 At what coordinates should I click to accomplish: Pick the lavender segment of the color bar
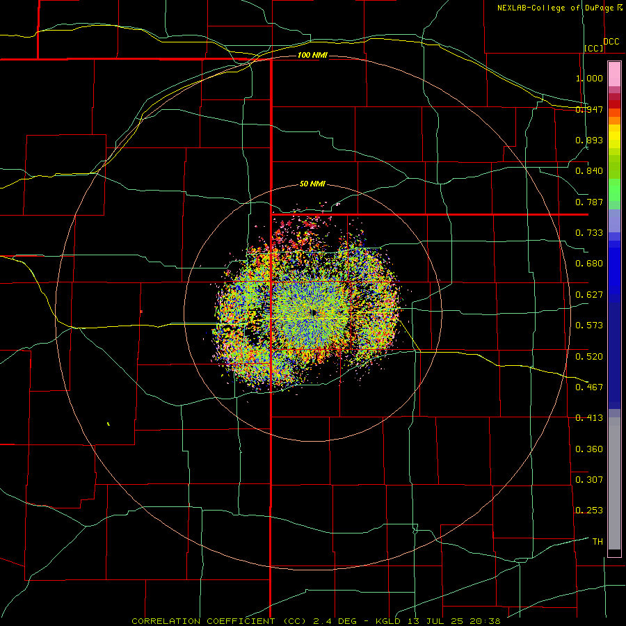tap(614, 220)
